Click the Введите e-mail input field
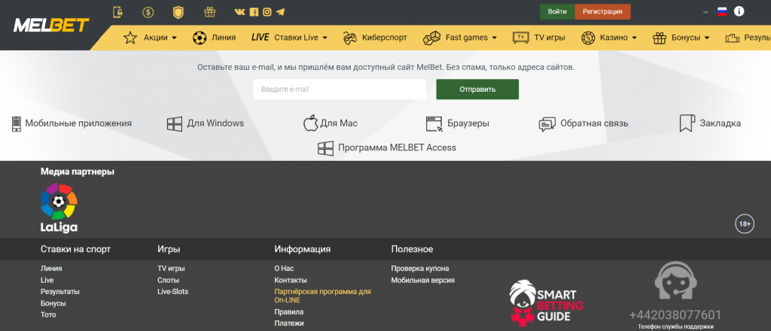The height and width of the screenshot is (331, 771). 340,90
